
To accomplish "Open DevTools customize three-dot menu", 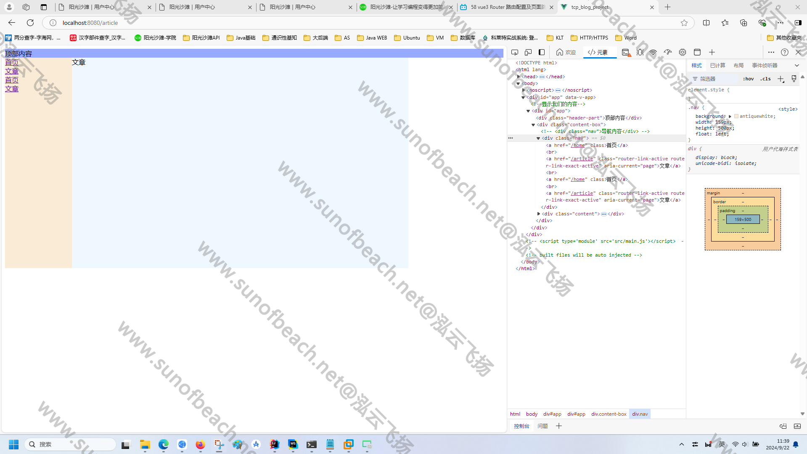I will tap(771, 52).
